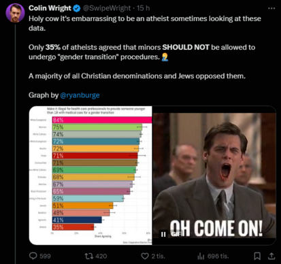281x264 pixels.
Task: Open the 15 h timestamp link
Action: (143, 8)
